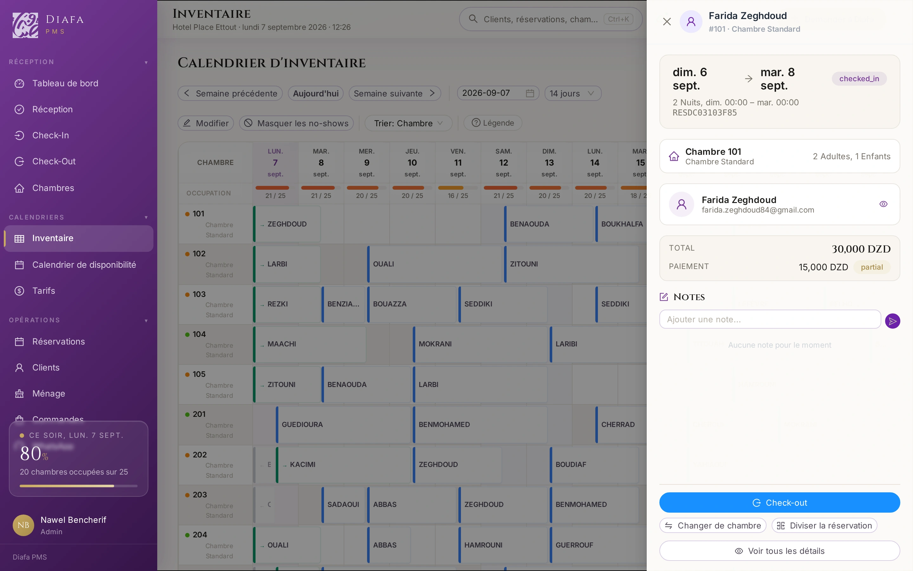Open the Nawel Bencherif user avatar
The image size is (913, 571).
(x=23, y=525)
